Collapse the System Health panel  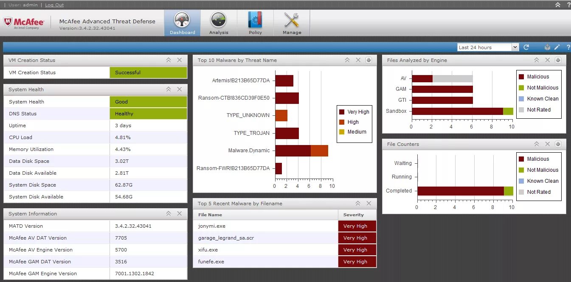169,89
